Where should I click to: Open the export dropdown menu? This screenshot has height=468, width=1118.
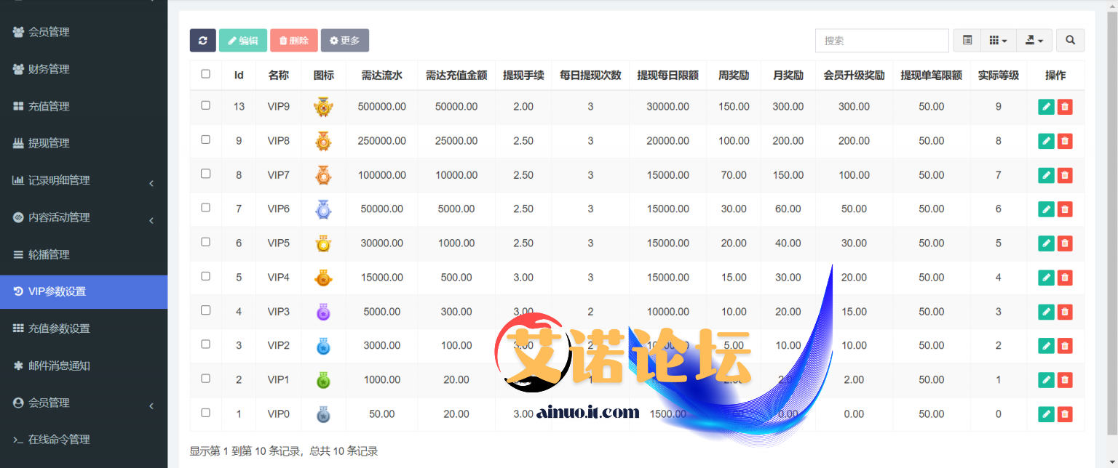tap(1034, 41)
